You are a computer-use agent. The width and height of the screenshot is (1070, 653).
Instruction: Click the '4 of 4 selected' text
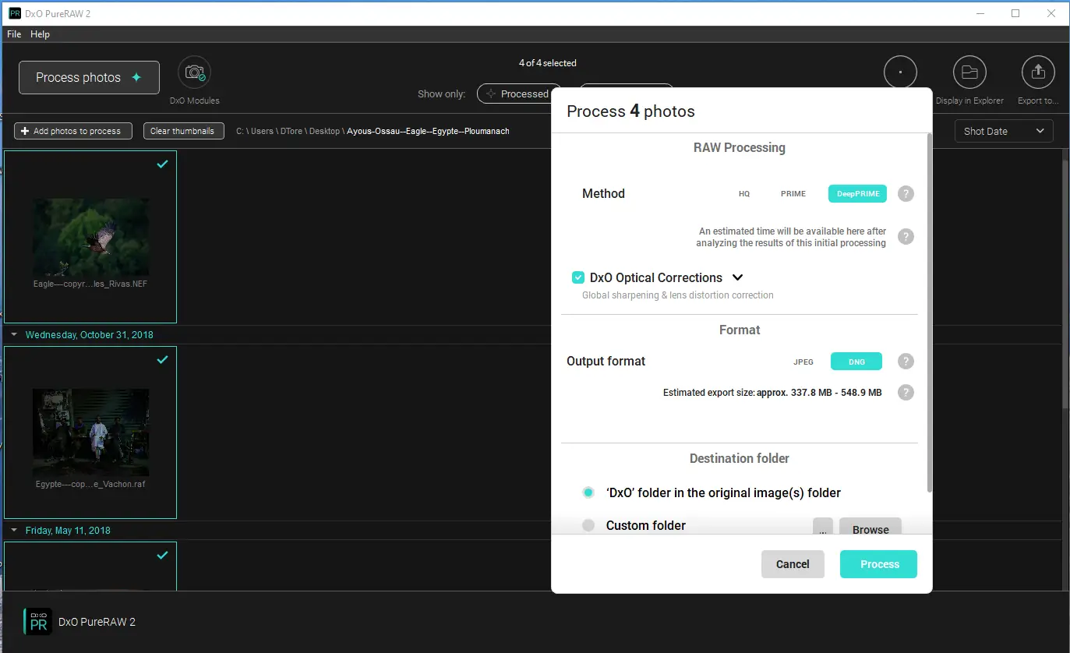pos(548,63)
